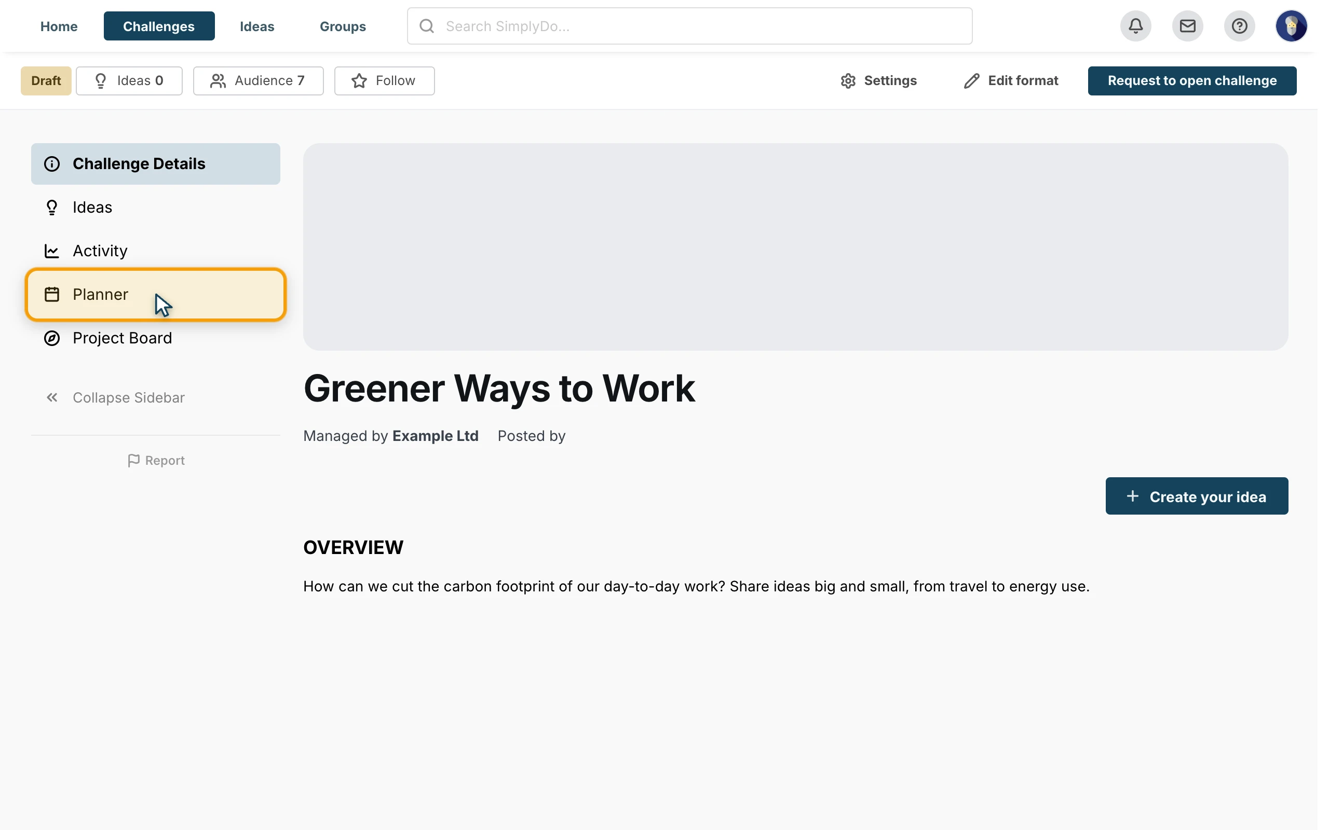Click the sidebar Ideas lightbulb icon
Screen dimensions: 1329x830
[x=51, y=208]
